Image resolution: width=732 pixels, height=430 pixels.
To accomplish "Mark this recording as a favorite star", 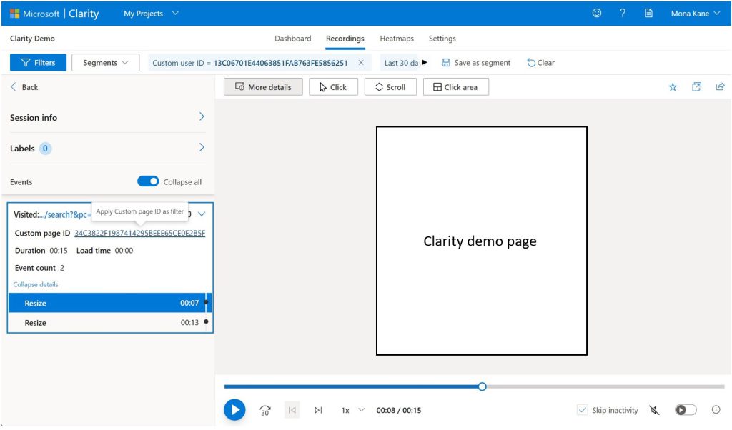I will pyautogui.click(x=672, y=86).
